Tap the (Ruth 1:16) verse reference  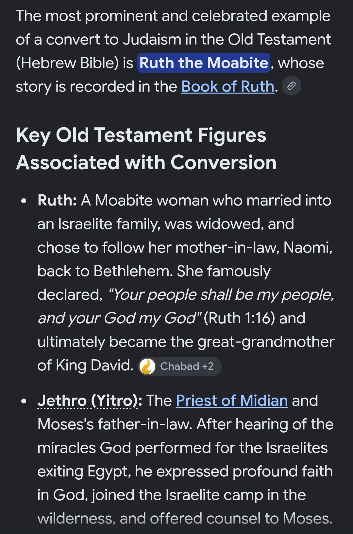[239, 318]
